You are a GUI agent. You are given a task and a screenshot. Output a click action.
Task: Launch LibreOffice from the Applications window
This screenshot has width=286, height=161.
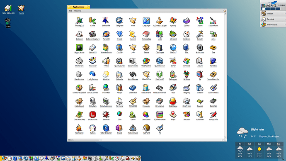coord(146,74)
